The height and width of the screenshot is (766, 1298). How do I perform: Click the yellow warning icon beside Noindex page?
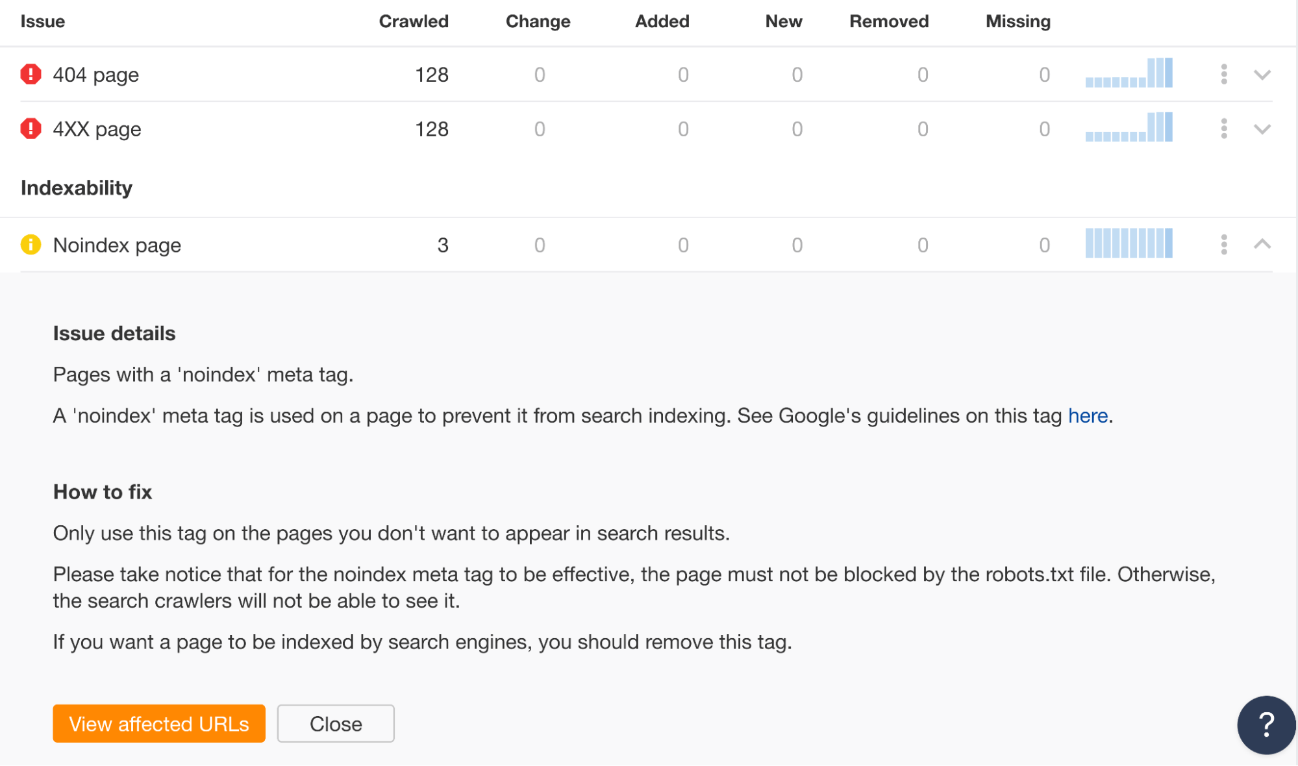[29, 245]
